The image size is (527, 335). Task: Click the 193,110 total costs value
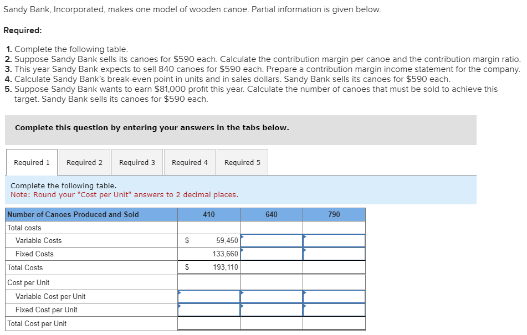pyautogui.click(x=225, y=267)
